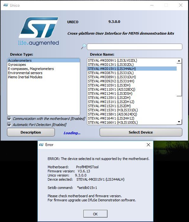Click the *setdb015v1 command text
Image resolution: width=189 pixels, height=222 pixels.
tap(87, 188)
